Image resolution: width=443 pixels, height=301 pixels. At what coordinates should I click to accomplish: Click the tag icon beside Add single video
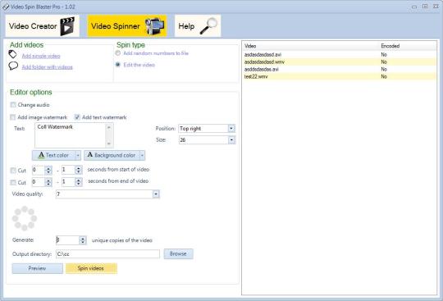(12, 54)
